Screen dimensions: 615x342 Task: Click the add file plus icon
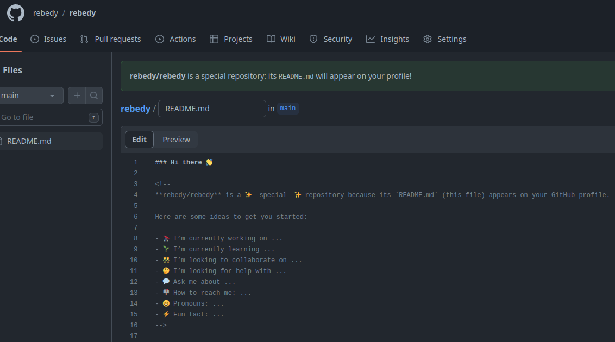pos(77,96)
